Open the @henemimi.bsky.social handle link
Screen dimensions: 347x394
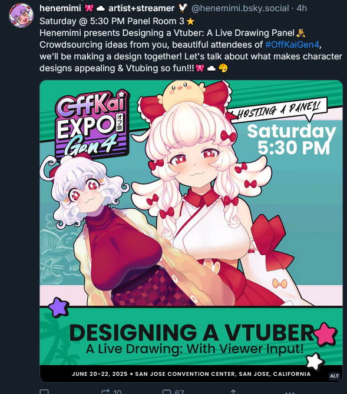pos(240,8)
